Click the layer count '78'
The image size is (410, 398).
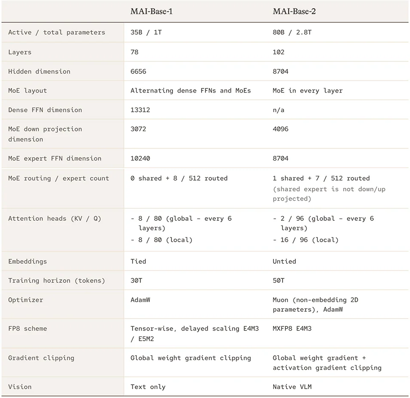[x=135, y=52]
